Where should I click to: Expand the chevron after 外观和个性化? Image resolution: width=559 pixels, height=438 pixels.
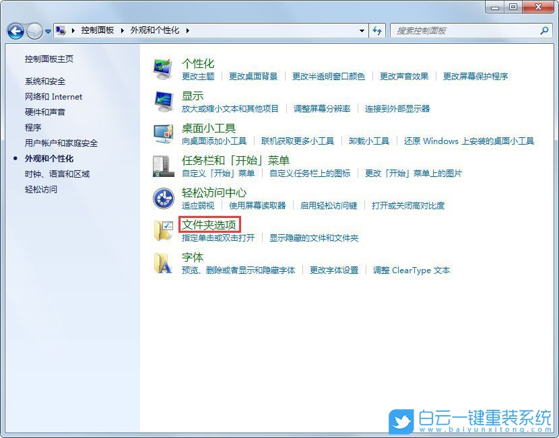(x=187, y=30)
